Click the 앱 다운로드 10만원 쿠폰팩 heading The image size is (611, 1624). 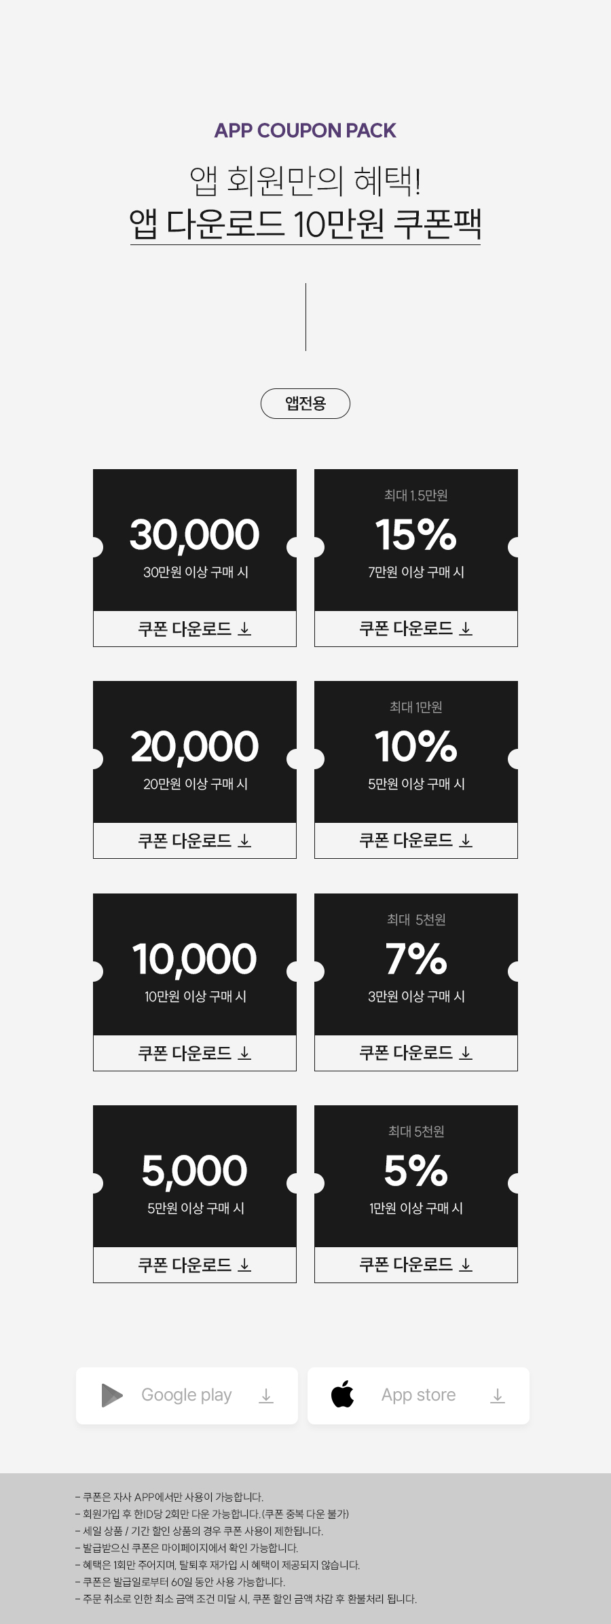coord(305,224)
